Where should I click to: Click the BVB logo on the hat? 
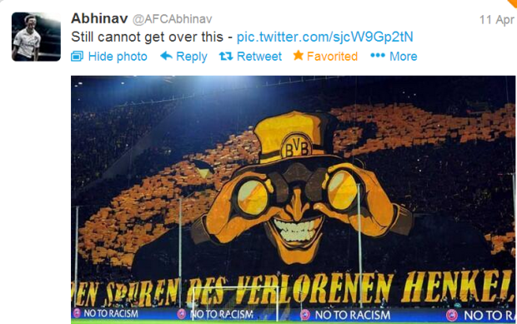pyautogui.click(x=296, y=147)
